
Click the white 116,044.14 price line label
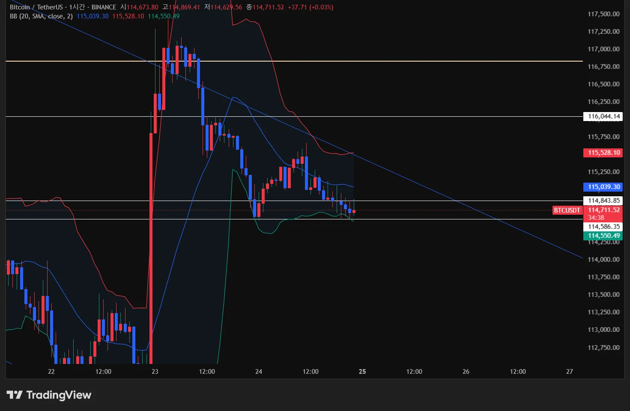pyautogui.click(x=603, y=116)
